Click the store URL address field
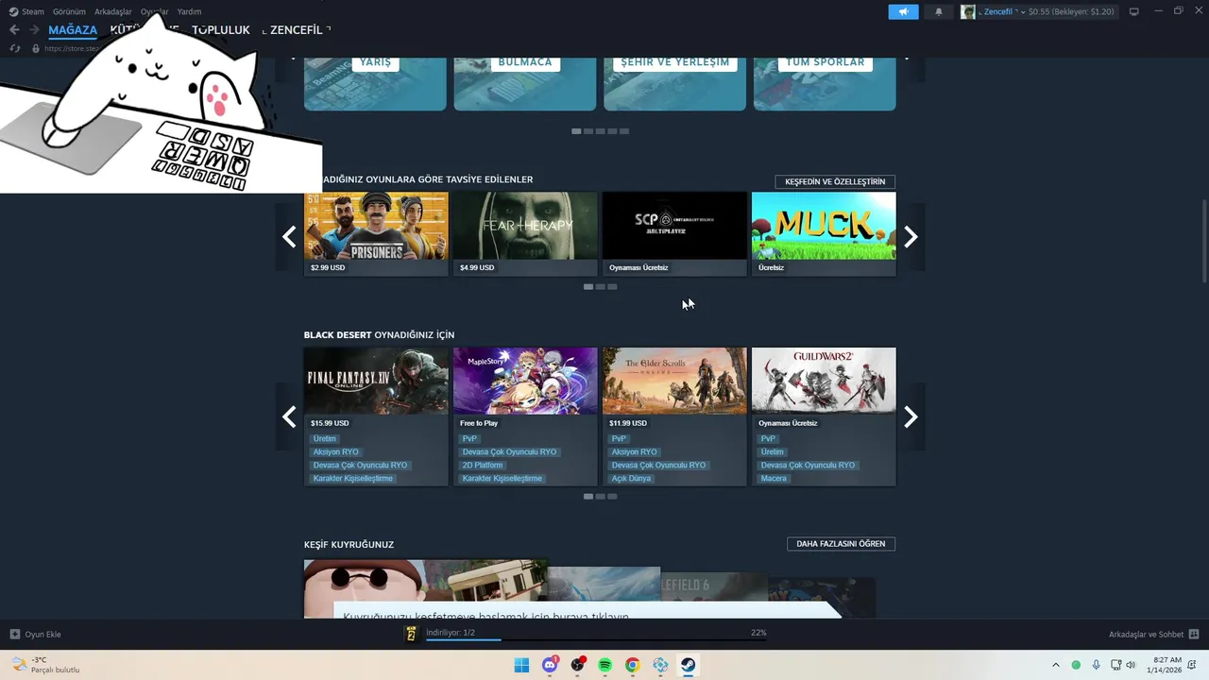The height and width of the screenshot is (680, 1209). point(71,48)
